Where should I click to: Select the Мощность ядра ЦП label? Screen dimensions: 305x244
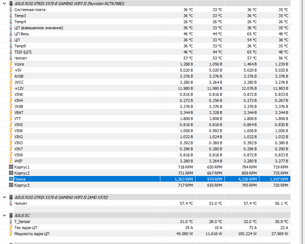32,234
